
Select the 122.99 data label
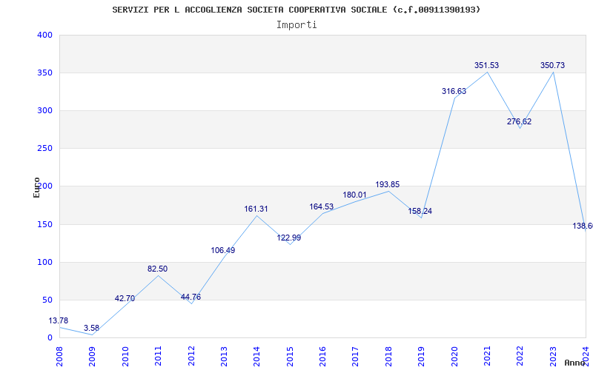point(289,238)
